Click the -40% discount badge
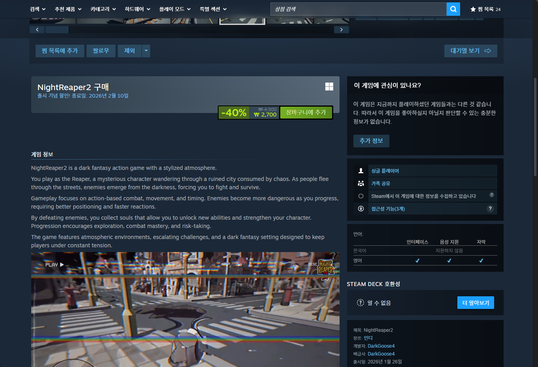Screen dimensions: 538x367 coord(234,113)
